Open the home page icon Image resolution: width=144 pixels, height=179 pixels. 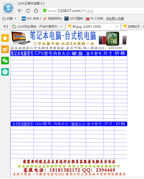click(36, 11)
